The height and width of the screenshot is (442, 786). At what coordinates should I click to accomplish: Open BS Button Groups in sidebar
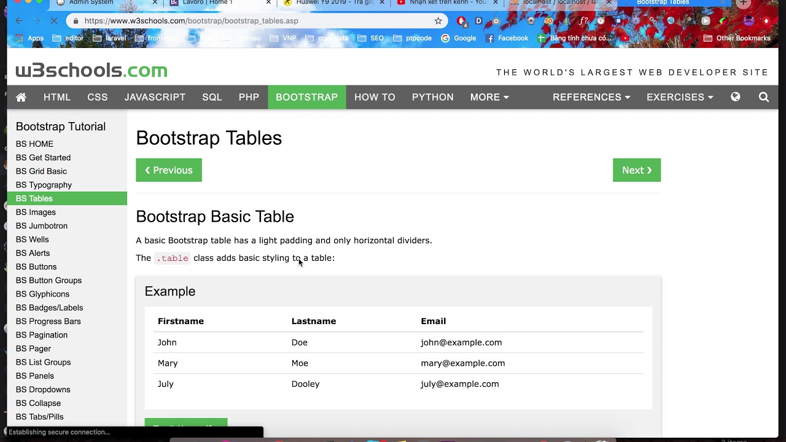(67, 281)
